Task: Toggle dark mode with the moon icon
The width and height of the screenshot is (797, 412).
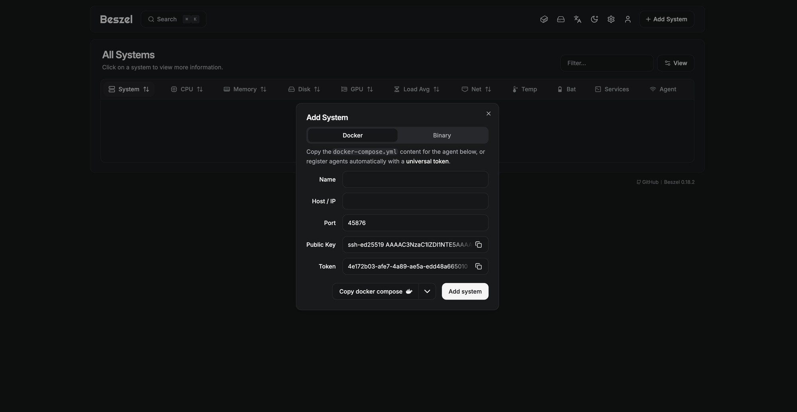Action: 594,19
